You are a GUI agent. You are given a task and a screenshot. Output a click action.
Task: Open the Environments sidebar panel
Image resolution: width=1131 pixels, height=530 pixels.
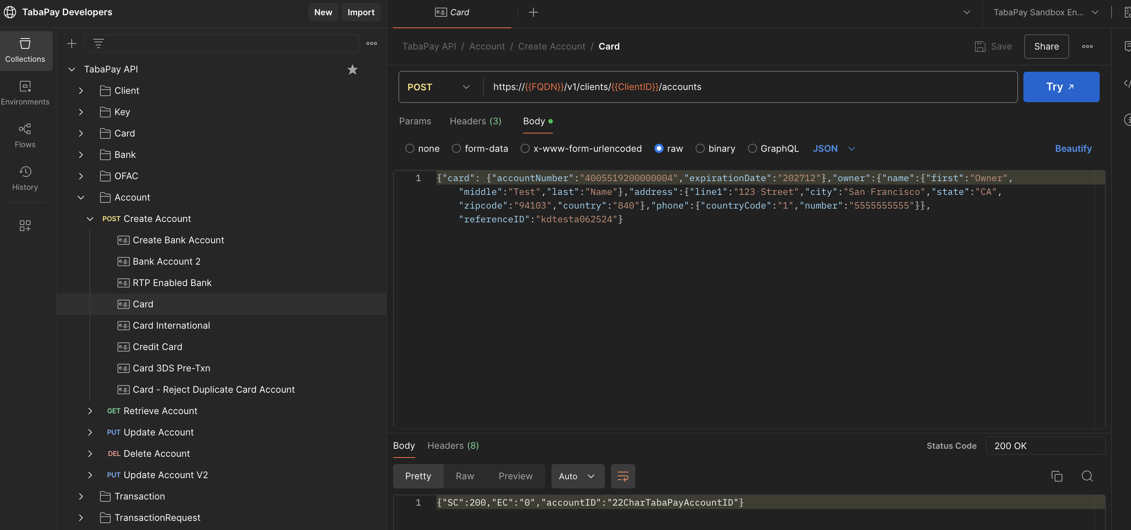click(25, 93)
